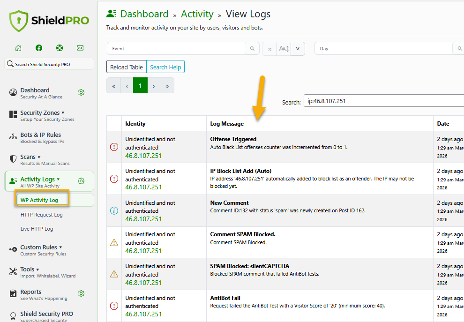
Task: Select Live HTTP Log submenu item
Action: click(x=37, y=229)
